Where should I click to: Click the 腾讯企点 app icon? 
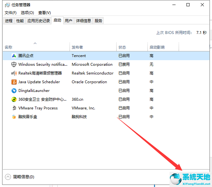coord(14,56)
